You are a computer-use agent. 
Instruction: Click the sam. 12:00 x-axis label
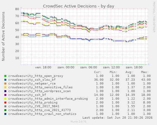coord(112,67)
